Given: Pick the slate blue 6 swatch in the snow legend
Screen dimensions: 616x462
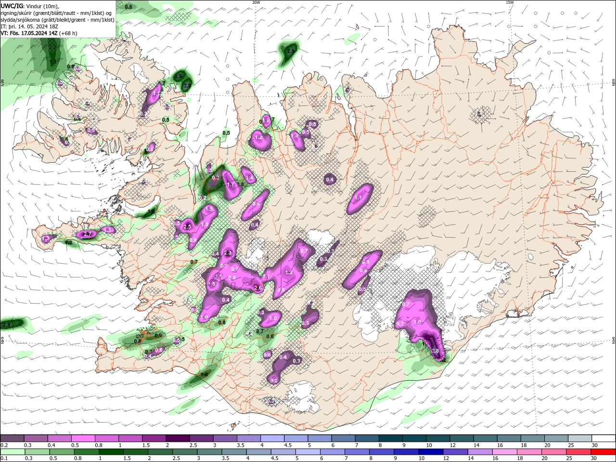Looking at the screenshot, I should click(342, 438).
